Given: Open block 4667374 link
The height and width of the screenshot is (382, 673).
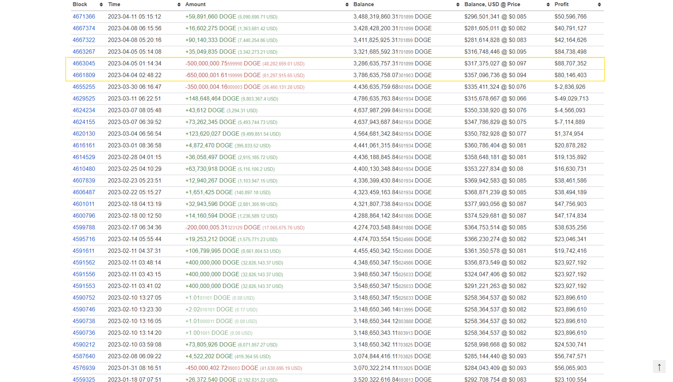Looking at the screenshot, I should 84,28.
